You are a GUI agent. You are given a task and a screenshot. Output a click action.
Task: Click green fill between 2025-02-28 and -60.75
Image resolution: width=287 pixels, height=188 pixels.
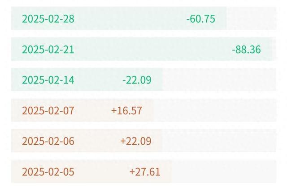(130, 18)
